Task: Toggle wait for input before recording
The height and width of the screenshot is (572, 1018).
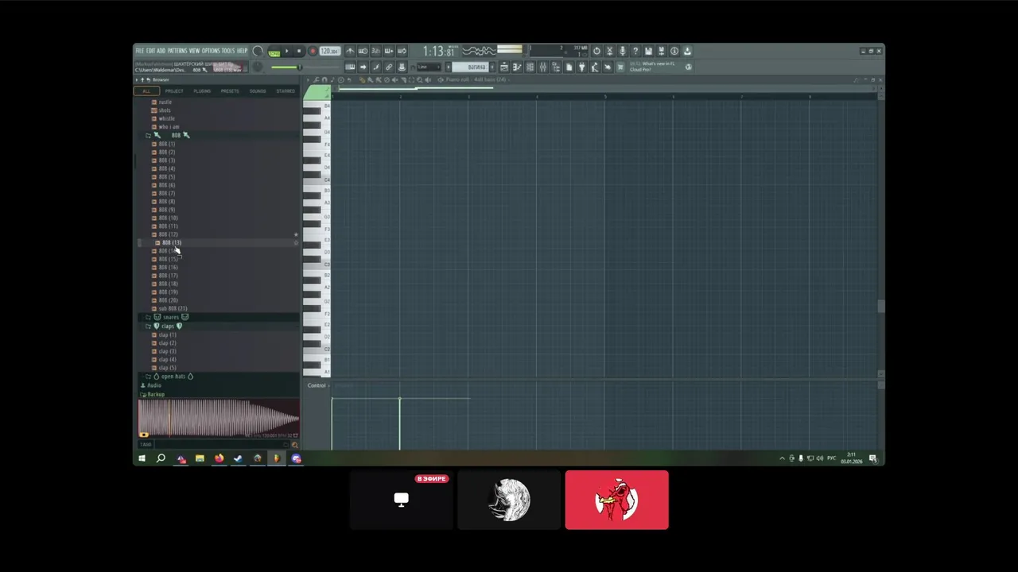Action: pos(363,51)
